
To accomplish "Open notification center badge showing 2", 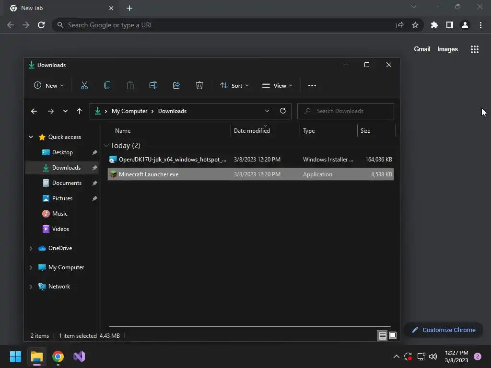I will pyautogui.click(x=478, y=356).
